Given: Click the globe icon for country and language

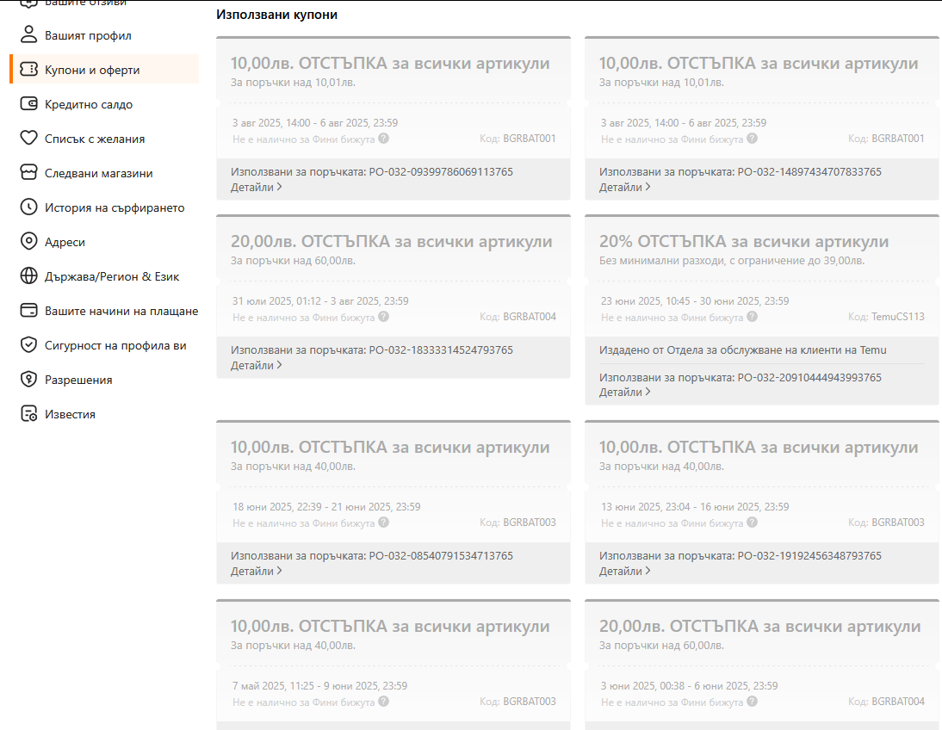Looking at the screenshot, I should [x=29, y=276].
